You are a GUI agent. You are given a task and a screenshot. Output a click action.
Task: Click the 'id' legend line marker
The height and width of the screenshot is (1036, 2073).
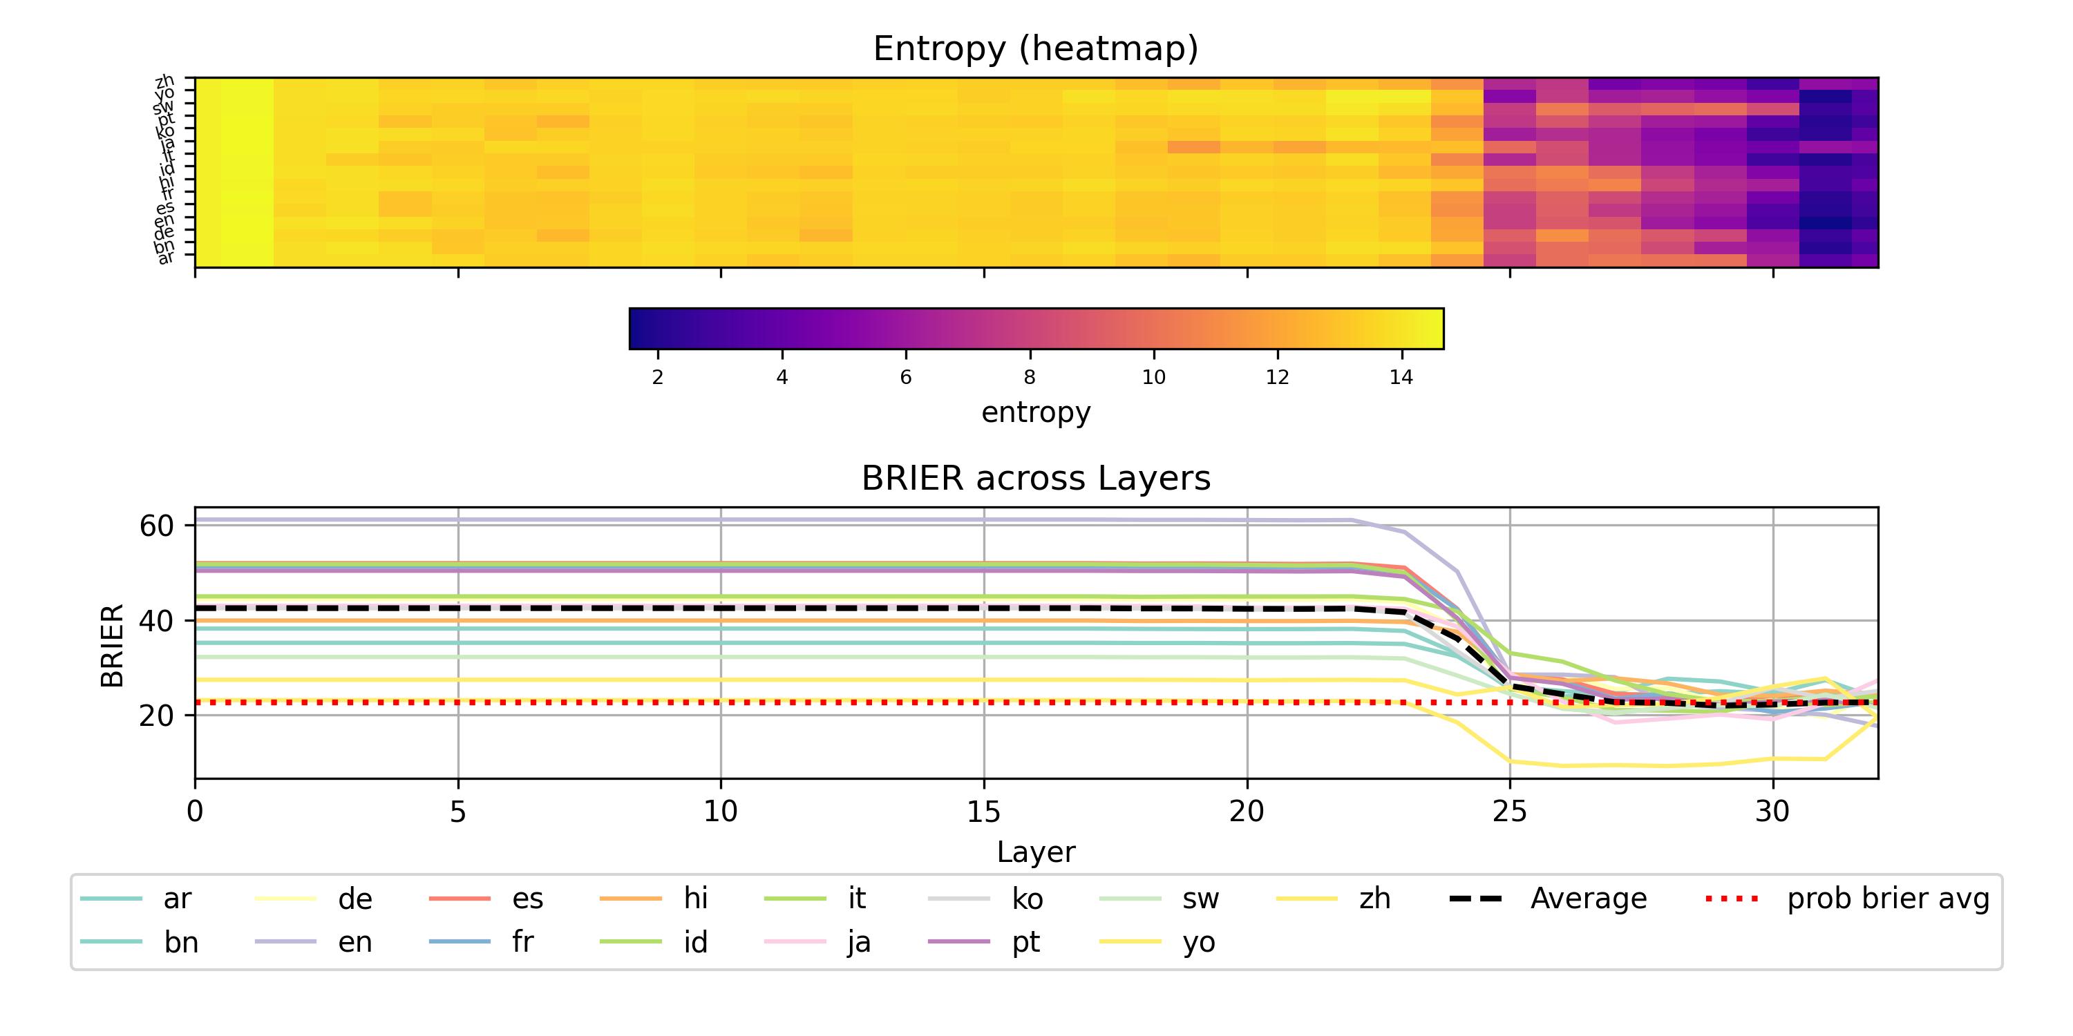coord(631,941)
